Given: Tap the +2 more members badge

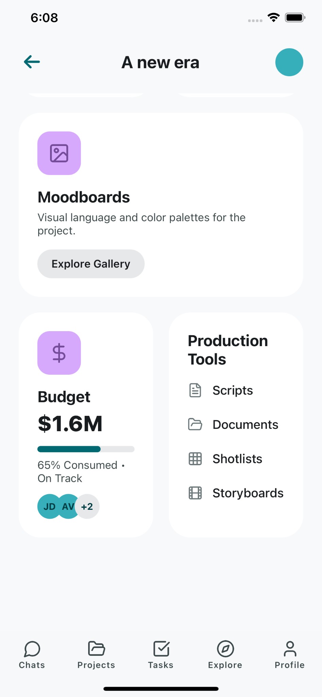Looking at the screenshot, I should pyautogui.click(x=87, y=506).
